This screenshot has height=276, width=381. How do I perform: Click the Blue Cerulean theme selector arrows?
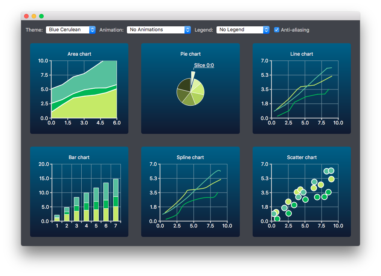tap(92, 30)
